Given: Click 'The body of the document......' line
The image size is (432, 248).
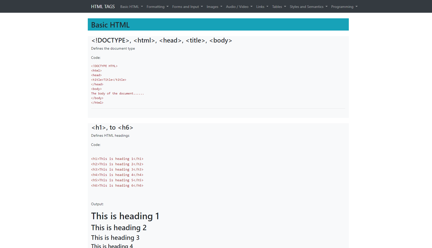Looking at the screenshot, I should click(118, 93).
